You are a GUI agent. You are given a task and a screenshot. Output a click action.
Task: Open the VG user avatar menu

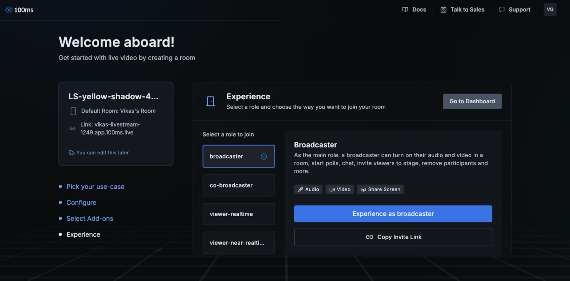pos(550,10)
